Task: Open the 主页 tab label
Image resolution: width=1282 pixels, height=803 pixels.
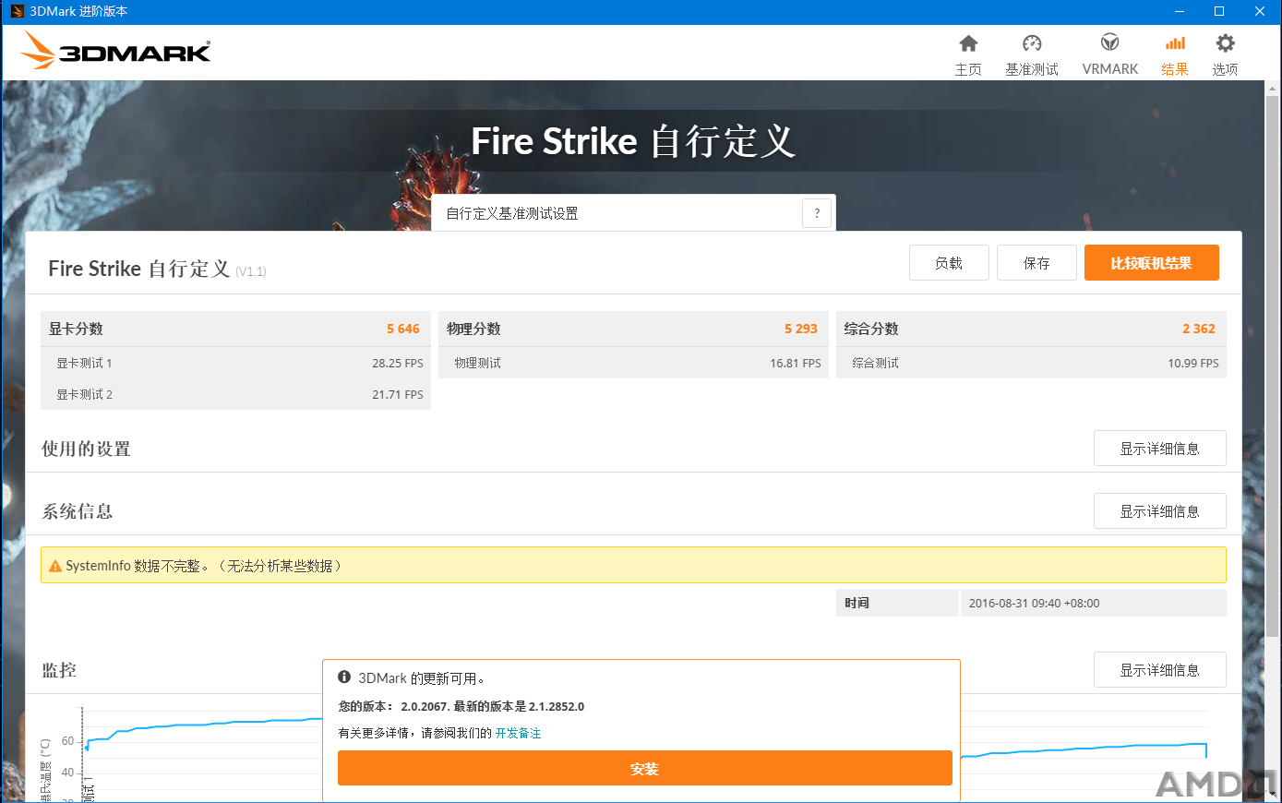Action: (x=968, y=69)
